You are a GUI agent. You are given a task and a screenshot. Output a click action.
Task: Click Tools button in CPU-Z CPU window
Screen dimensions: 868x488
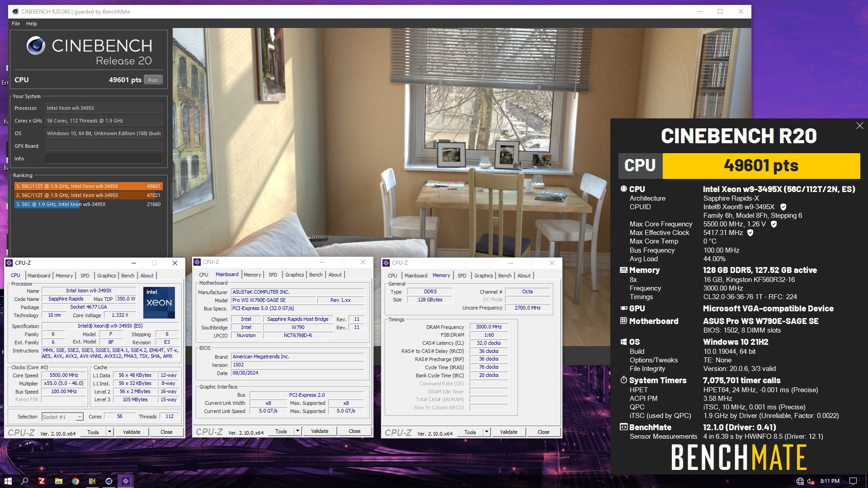pos(93,432)
